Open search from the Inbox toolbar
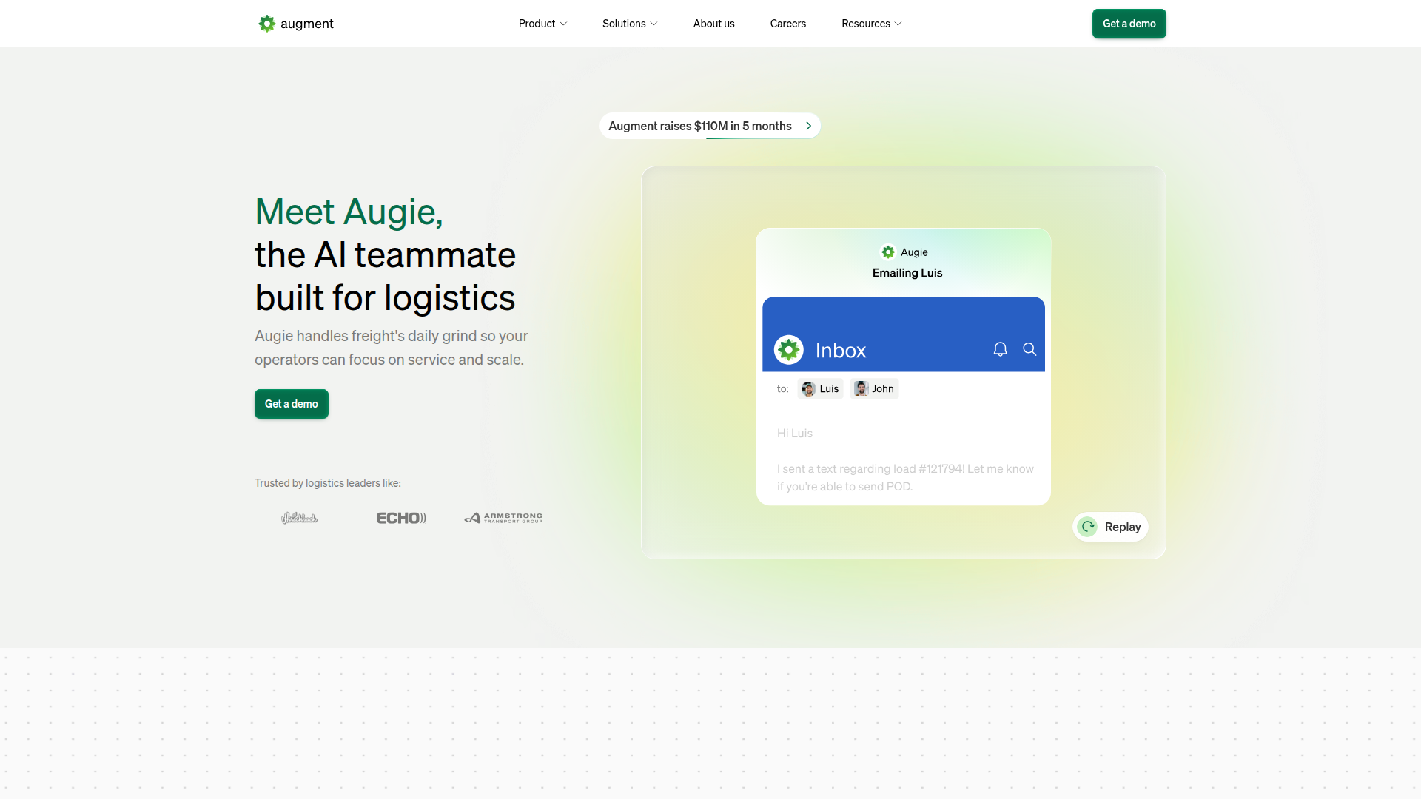Image resolution: width=1421 pixels, height=799 pixels. coord(1029,349)
